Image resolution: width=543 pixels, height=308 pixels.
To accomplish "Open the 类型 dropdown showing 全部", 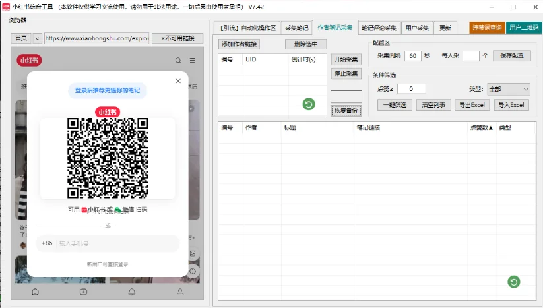I will 509,89.
